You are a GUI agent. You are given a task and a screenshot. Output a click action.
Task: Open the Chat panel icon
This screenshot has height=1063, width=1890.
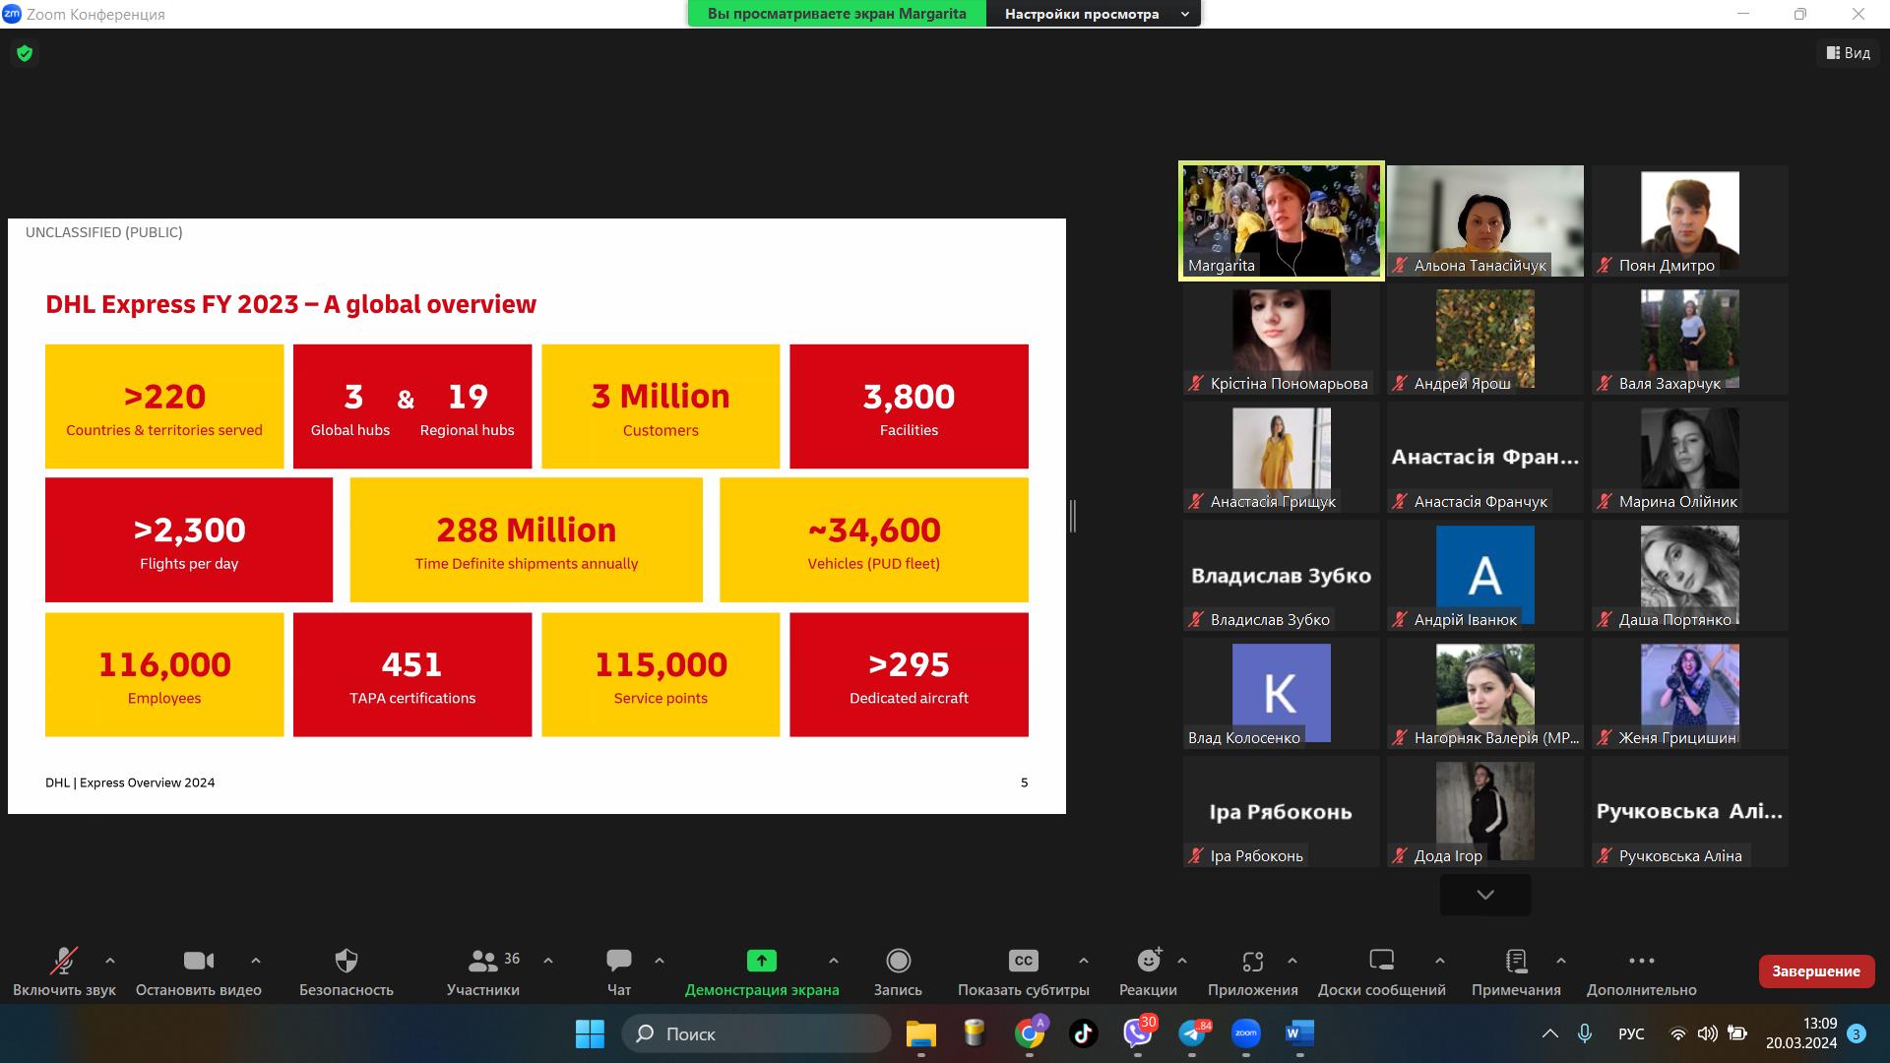click(x=619, y=961)
